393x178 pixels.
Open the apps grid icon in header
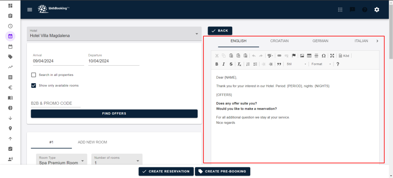pyautogui.click(x=340, y=10)
